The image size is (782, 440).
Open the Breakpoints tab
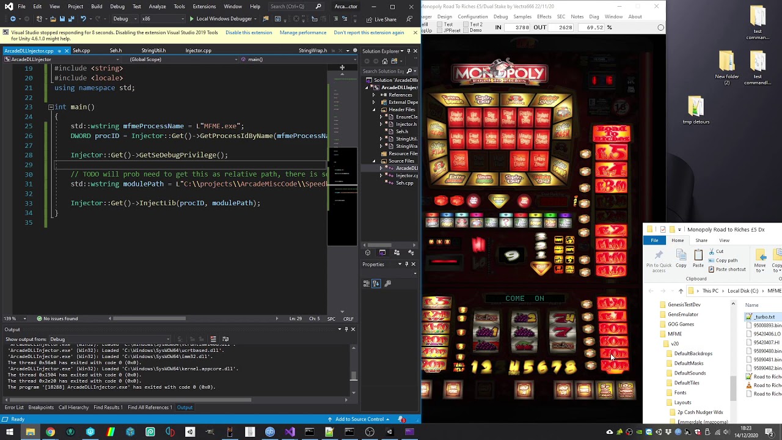tap(41, 408)
